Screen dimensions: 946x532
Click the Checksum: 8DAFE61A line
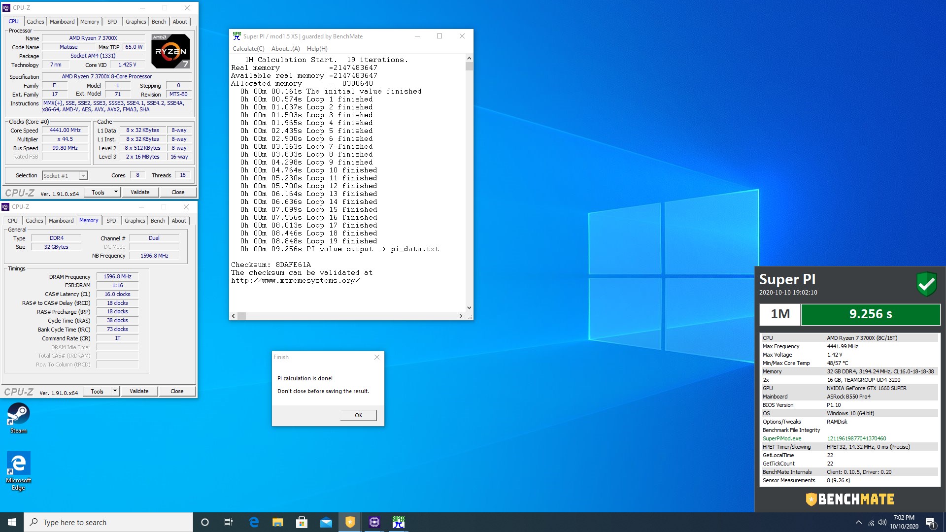click(x=271, y=265)
